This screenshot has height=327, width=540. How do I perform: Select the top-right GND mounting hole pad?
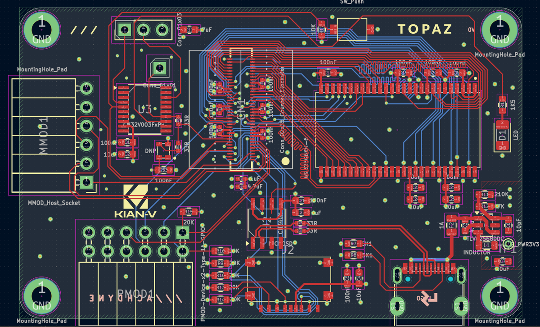[x=499, y=30]
